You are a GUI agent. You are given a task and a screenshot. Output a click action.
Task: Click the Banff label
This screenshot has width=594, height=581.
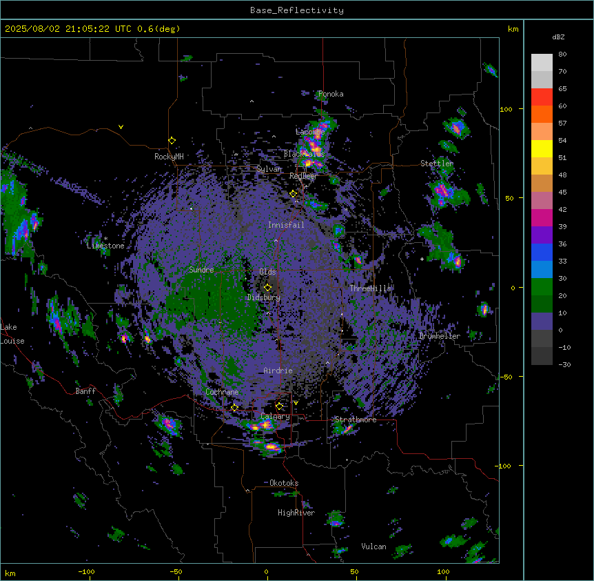[85, 391]
